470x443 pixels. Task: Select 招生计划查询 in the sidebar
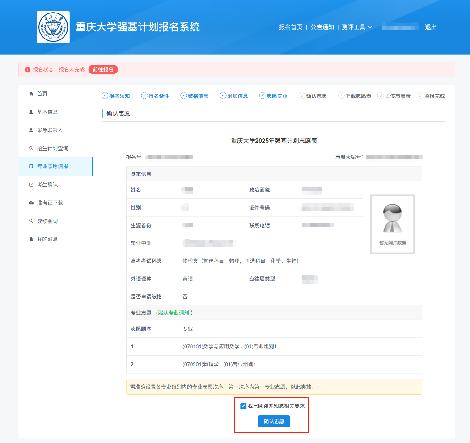click(55, 148)
